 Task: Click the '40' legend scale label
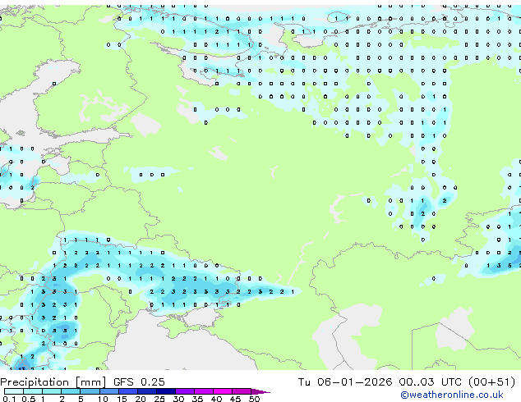[216, 399]
